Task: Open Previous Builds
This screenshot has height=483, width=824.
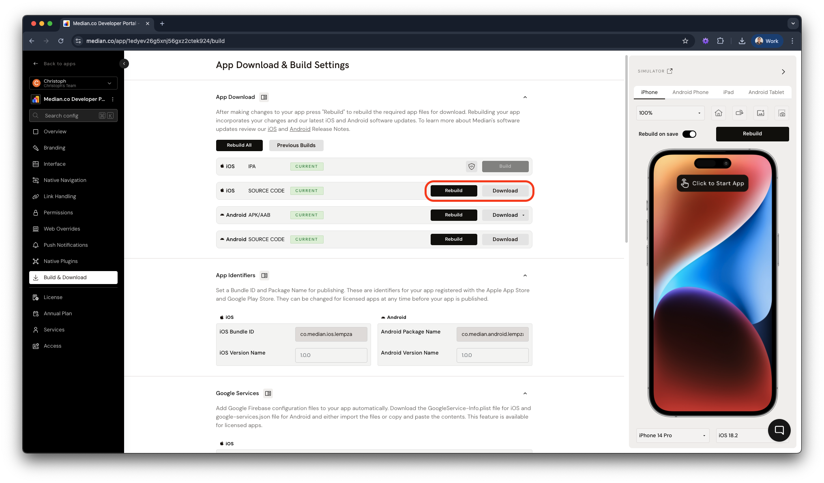Action: (296, 145)
